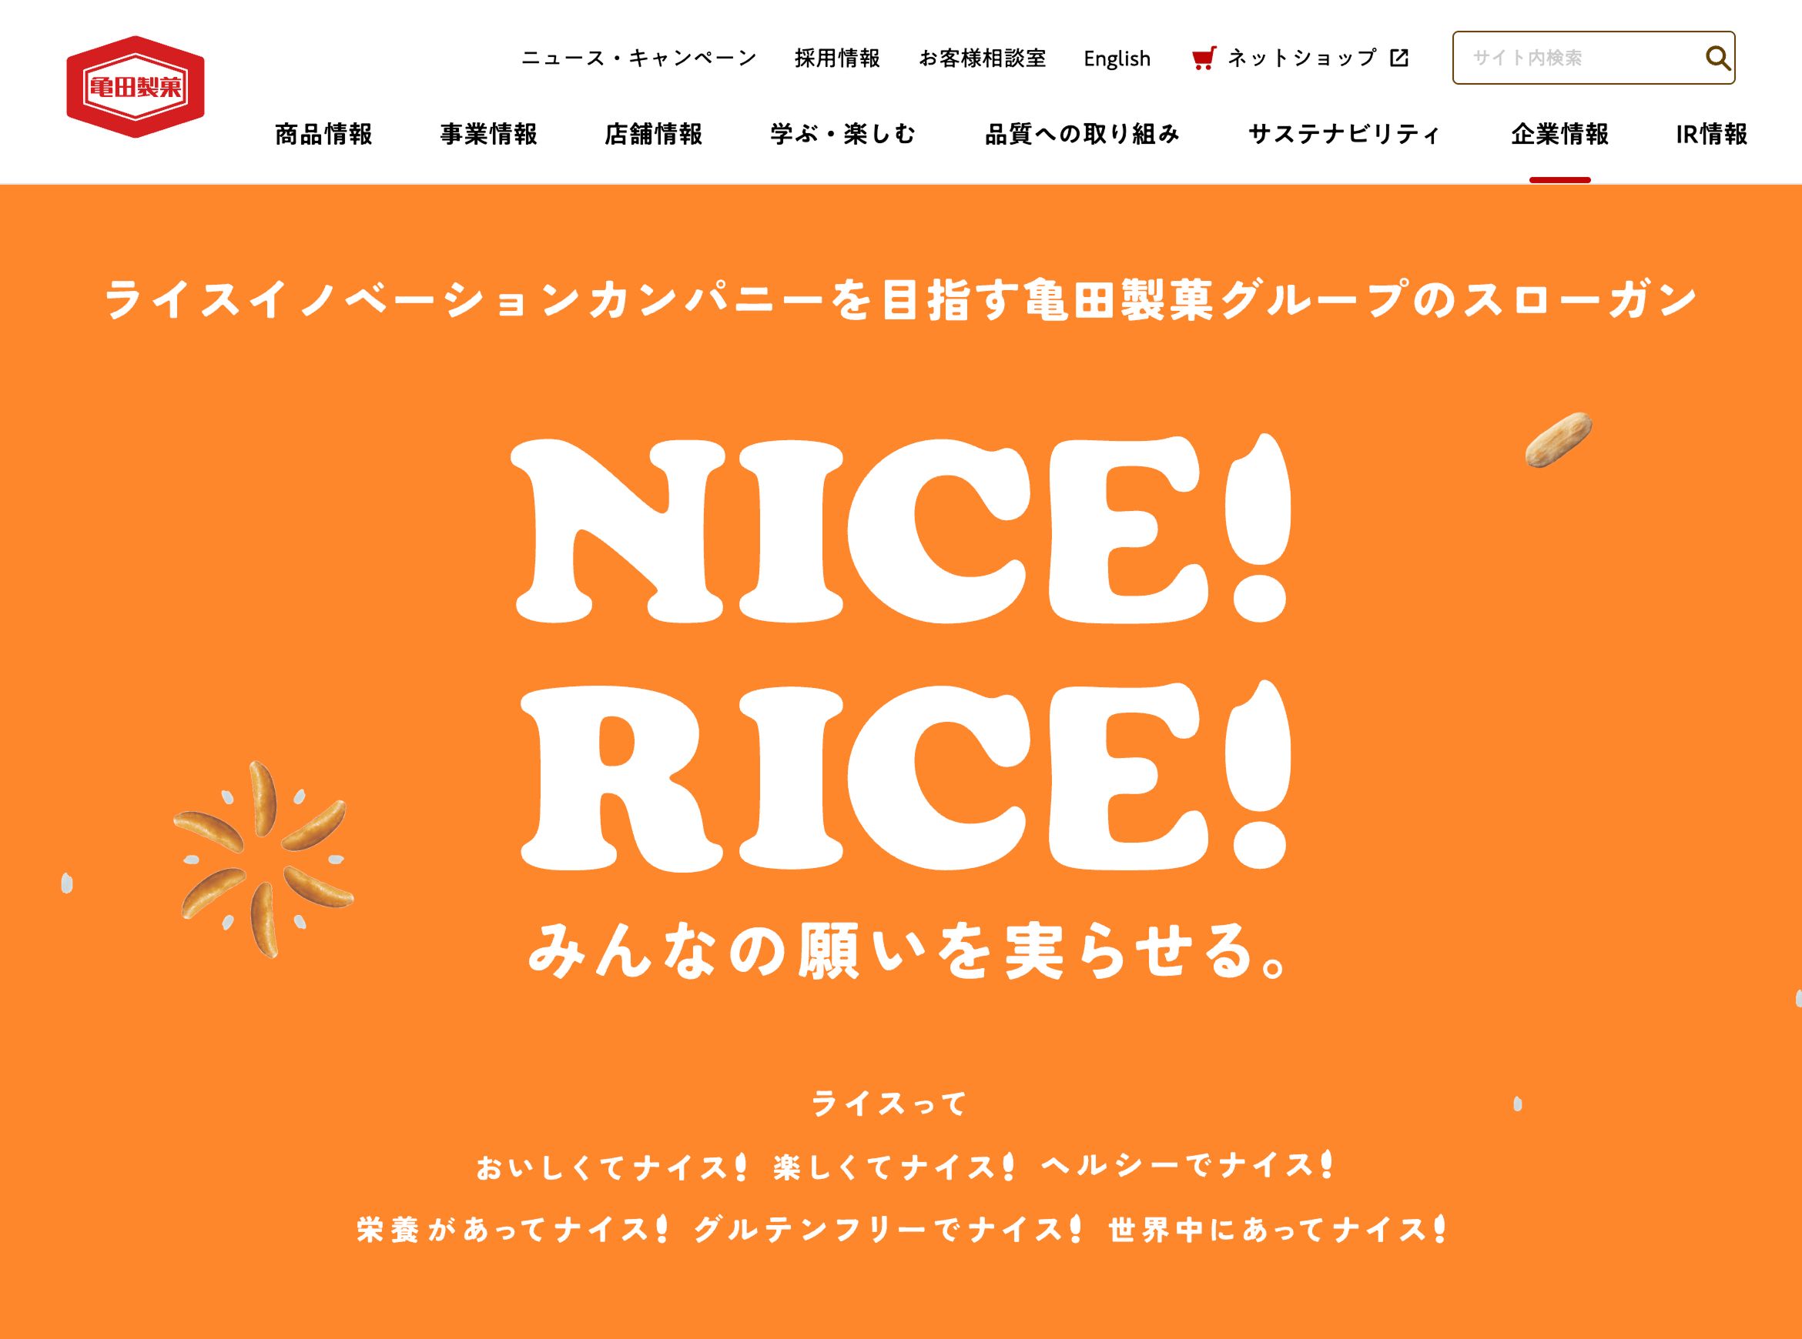
Task: Open the 店舗情報 menu
Action: (654, 134)
